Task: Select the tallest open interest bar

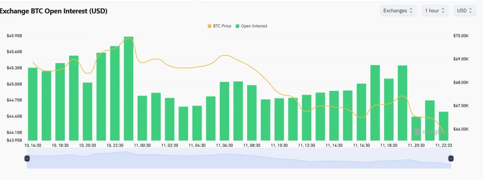Action: pyautogui.click(x=129, y=88)
